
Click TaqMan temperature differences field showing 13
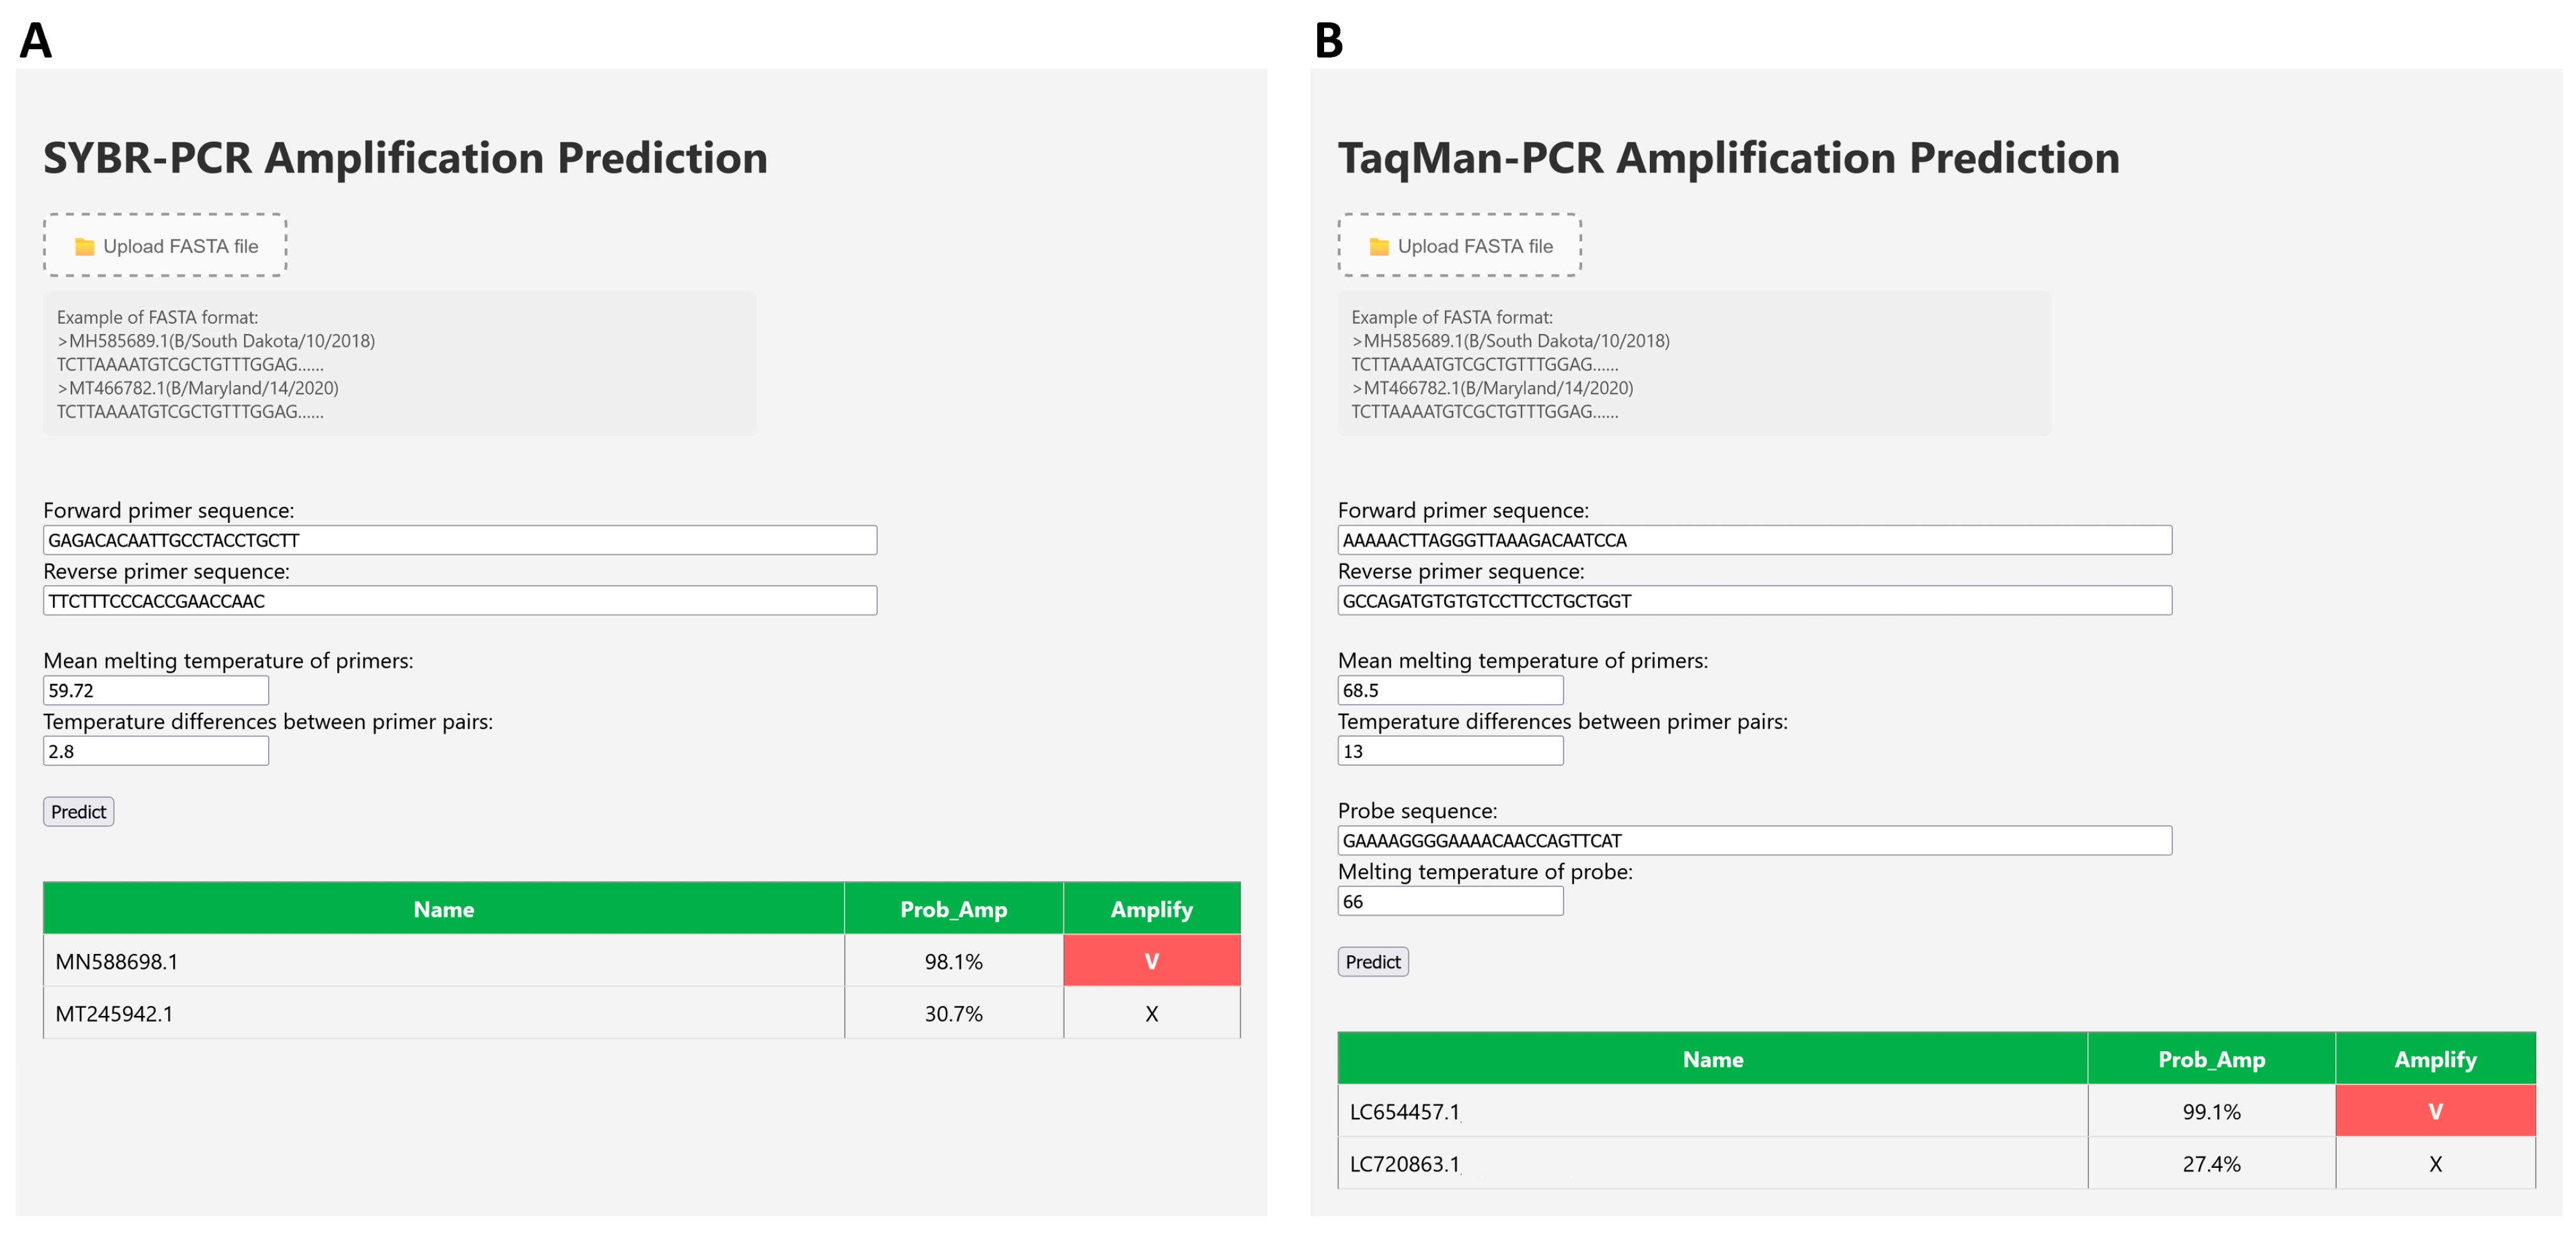(x=1450, y=751)
